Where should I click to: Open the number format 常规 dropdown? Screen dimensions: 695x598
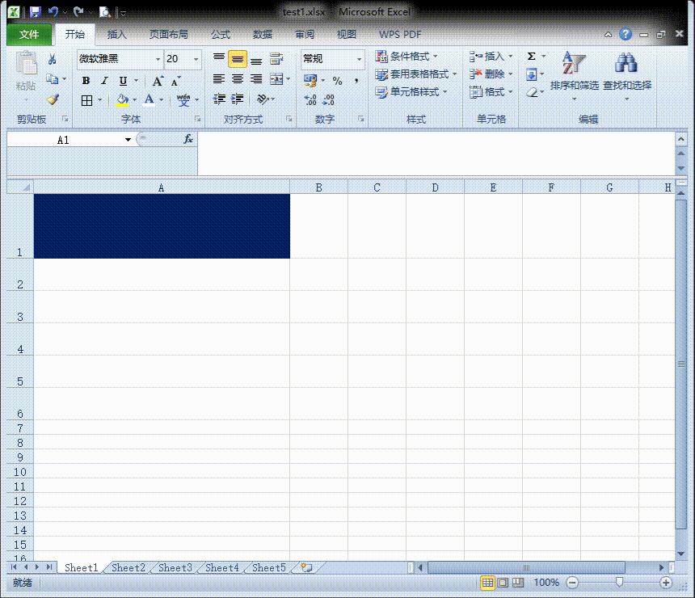pyautogui.click(x=359, y=59)
